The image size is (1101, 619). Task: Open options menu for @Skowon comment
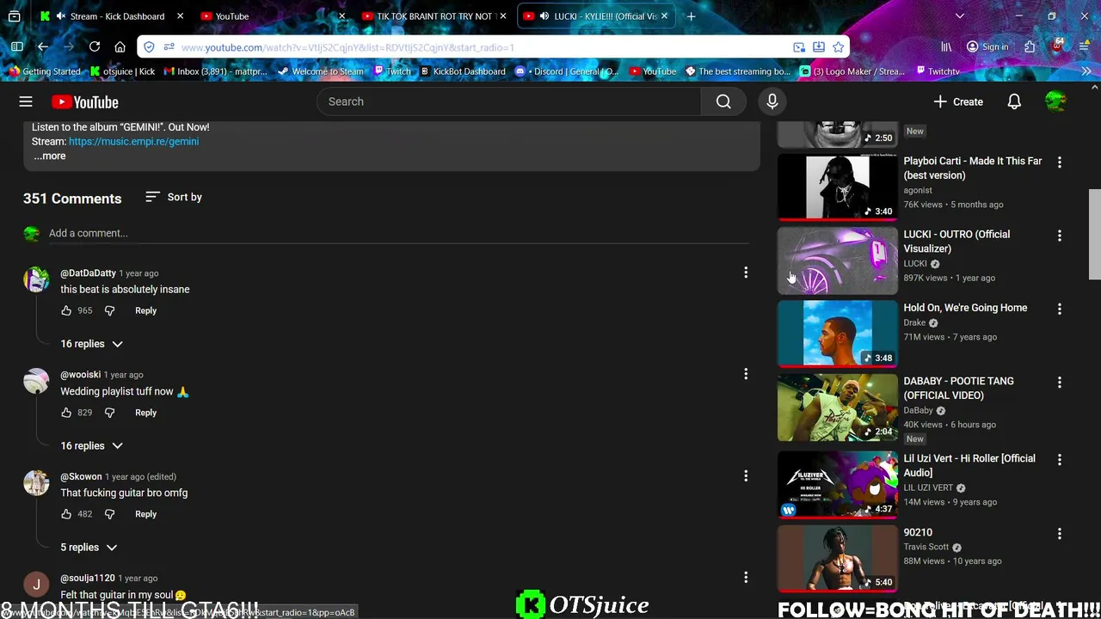[746, 475]
